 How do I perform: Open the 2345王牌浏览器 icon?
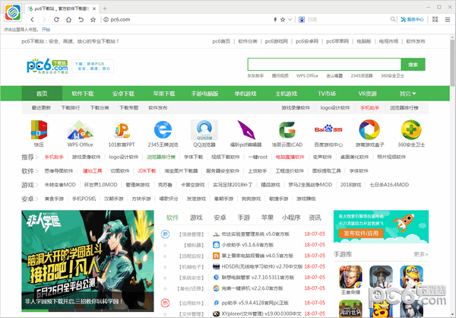163,129
